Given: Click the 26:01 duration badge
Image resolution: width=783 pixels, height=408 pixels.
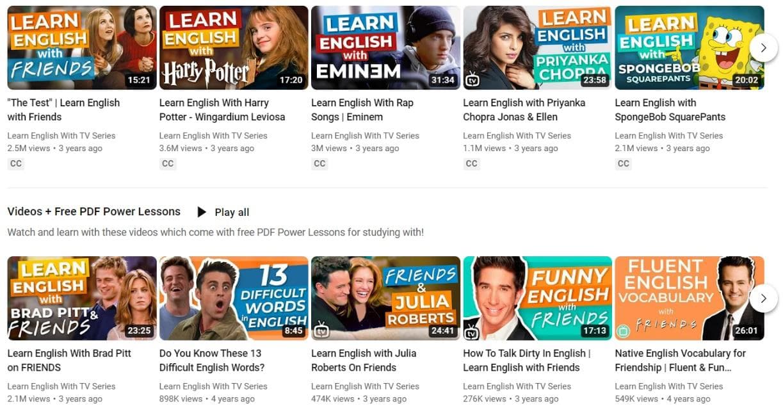Looking at the screenshot, I should tap(746, 330).
